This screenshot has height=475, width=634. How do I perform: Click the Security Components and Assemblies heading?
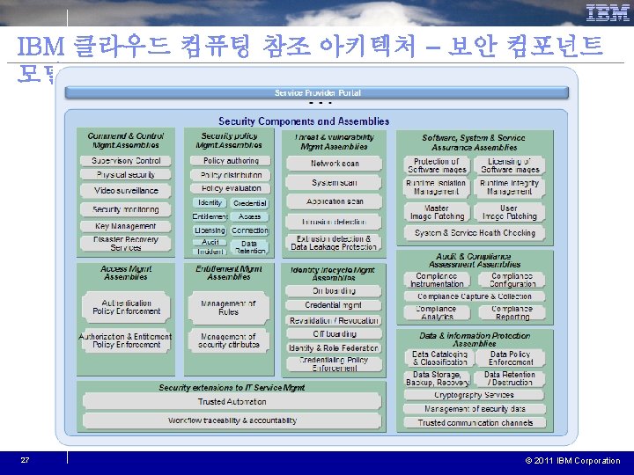coord(304,121)
